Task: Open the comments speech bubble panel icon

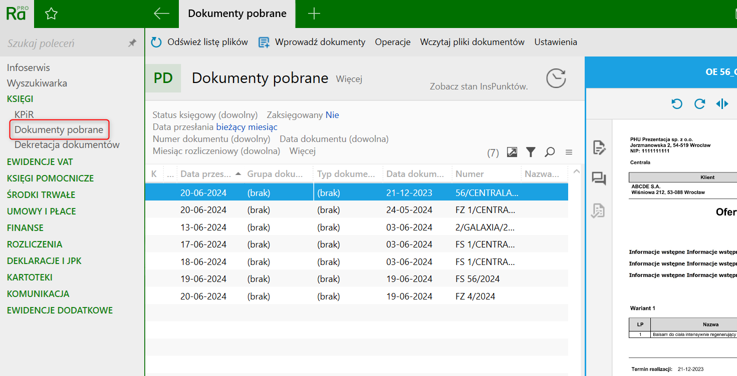Action: 599,178
